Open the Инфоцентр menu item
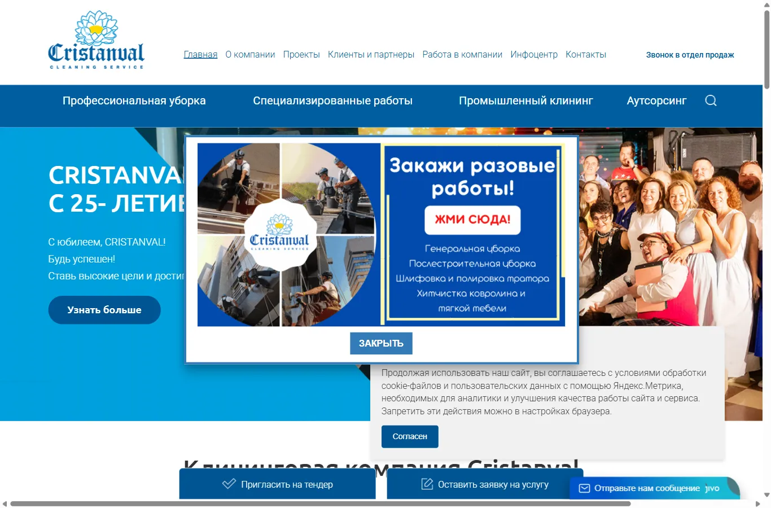The width and height of the screenshot is (771, 508). pyautogui.click(x=534, y=55)
